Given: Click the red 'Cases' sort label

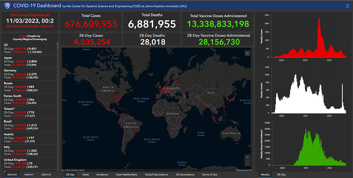Looking at the screenshot, I should pyautogui.click(x=23, y=36).
